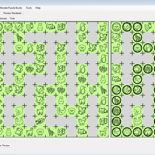Viewport: 155px width, 155px height.
Task: Click the giraffe in the left maze's second row
Action: coord(19,37)
